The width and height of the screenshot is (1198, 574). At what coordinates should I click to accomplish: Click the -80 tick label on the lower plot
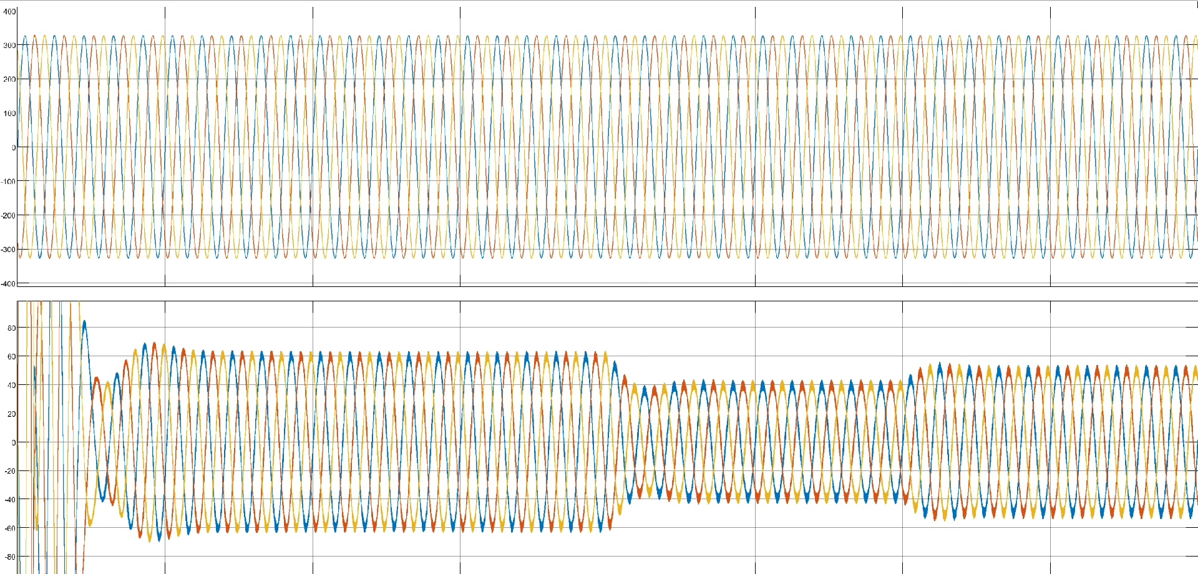click(x=10, y=557)
